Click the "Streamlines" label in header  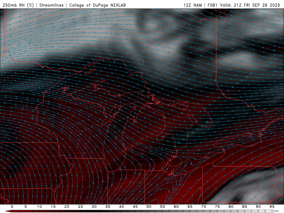tap(51, 5)
